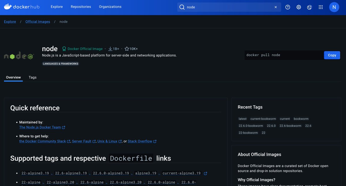The height and width of the screenshot is (186, 346).
Task: Click the Recent Tags heading
Action: point(250,107)
